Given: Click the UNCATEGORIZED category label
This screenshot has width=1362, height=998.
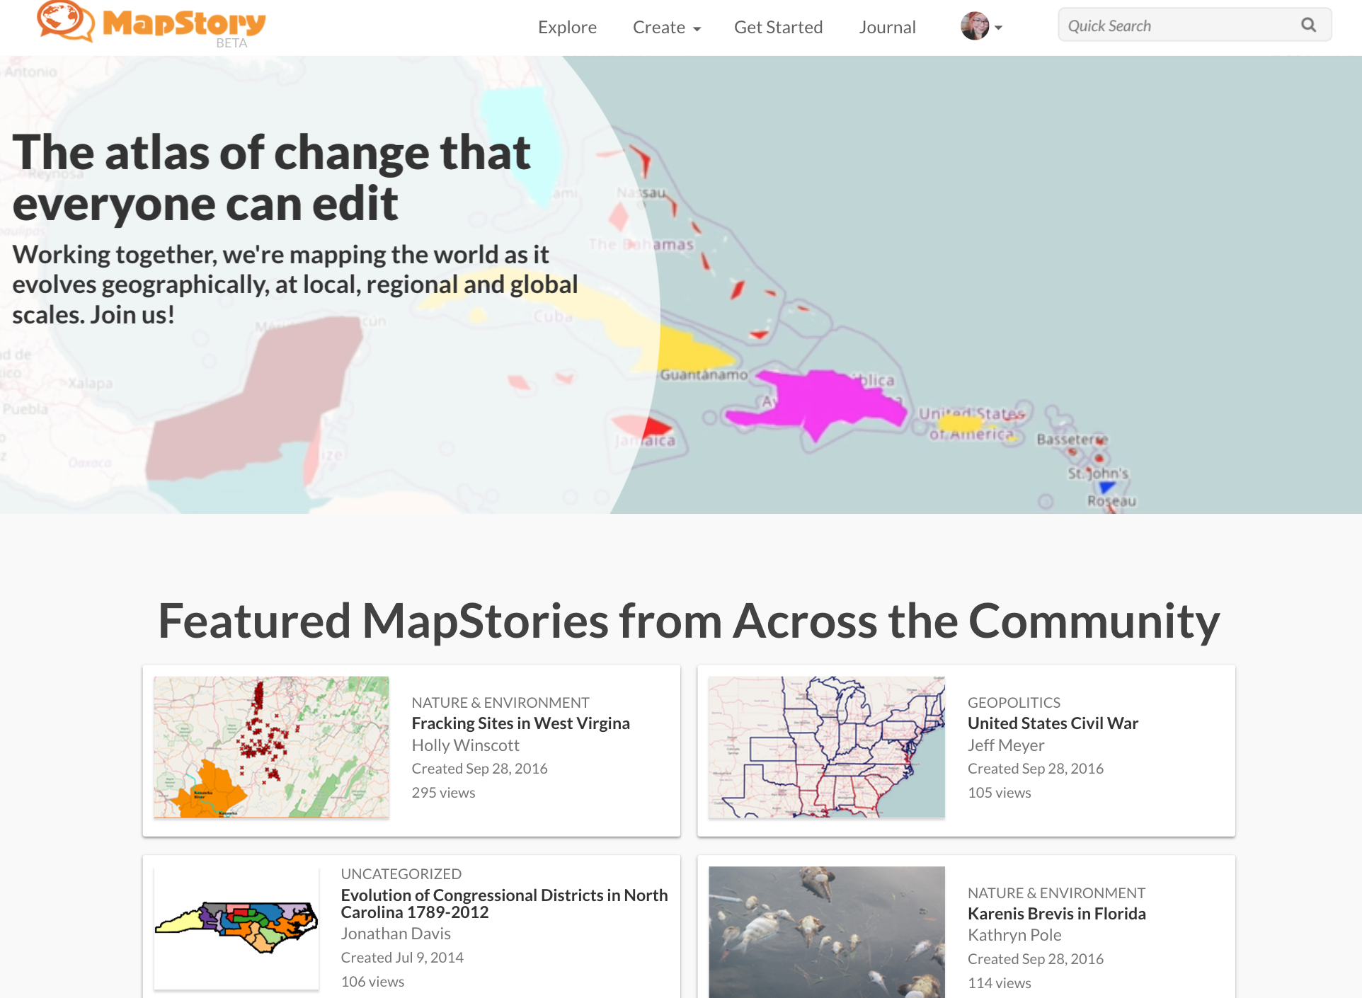Looking at the screenshot, I should point(401,874).
